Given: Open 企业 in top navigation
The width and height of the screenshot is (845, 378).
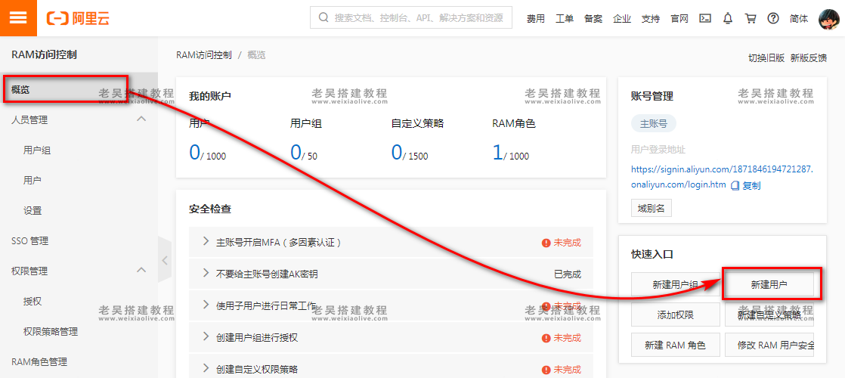Looking at the screenshot, I should (622, 18).
